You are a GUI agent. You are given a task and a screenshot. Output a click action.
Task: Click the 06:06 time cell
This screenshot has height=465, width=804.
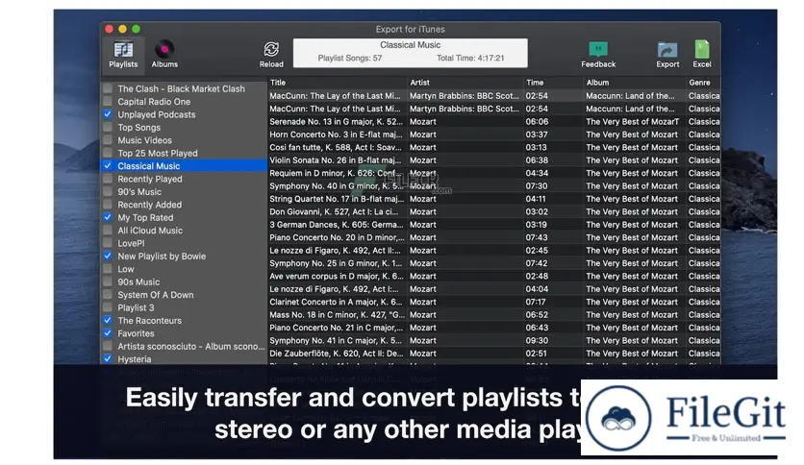537,121
